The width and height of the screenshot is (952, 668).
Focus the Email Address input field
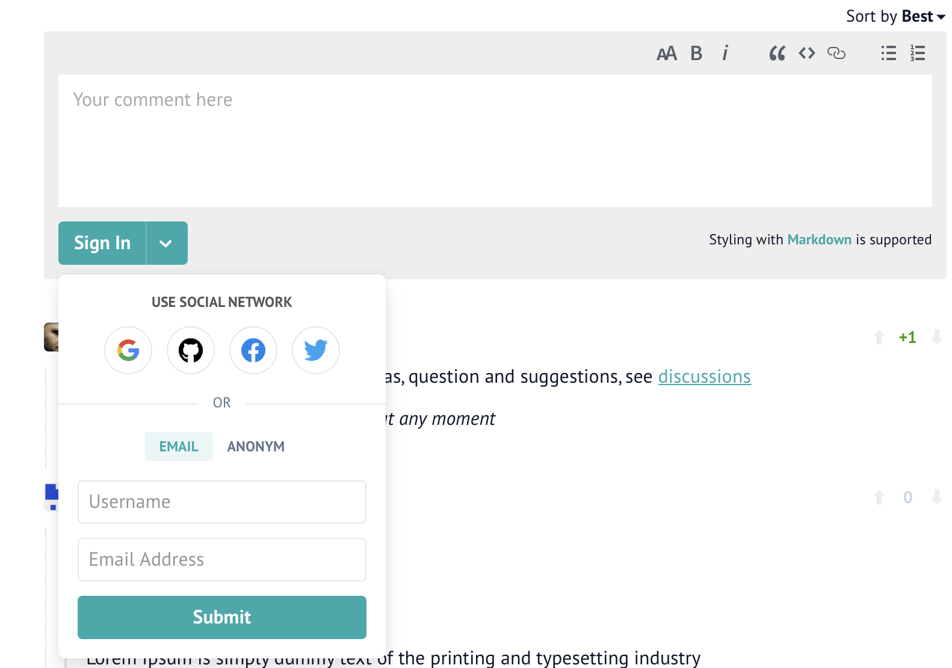pyautogui.click(x=222, y=560)
